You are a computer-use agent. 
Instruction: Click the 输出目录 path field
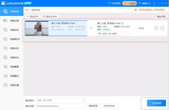[x=61, y=106]
